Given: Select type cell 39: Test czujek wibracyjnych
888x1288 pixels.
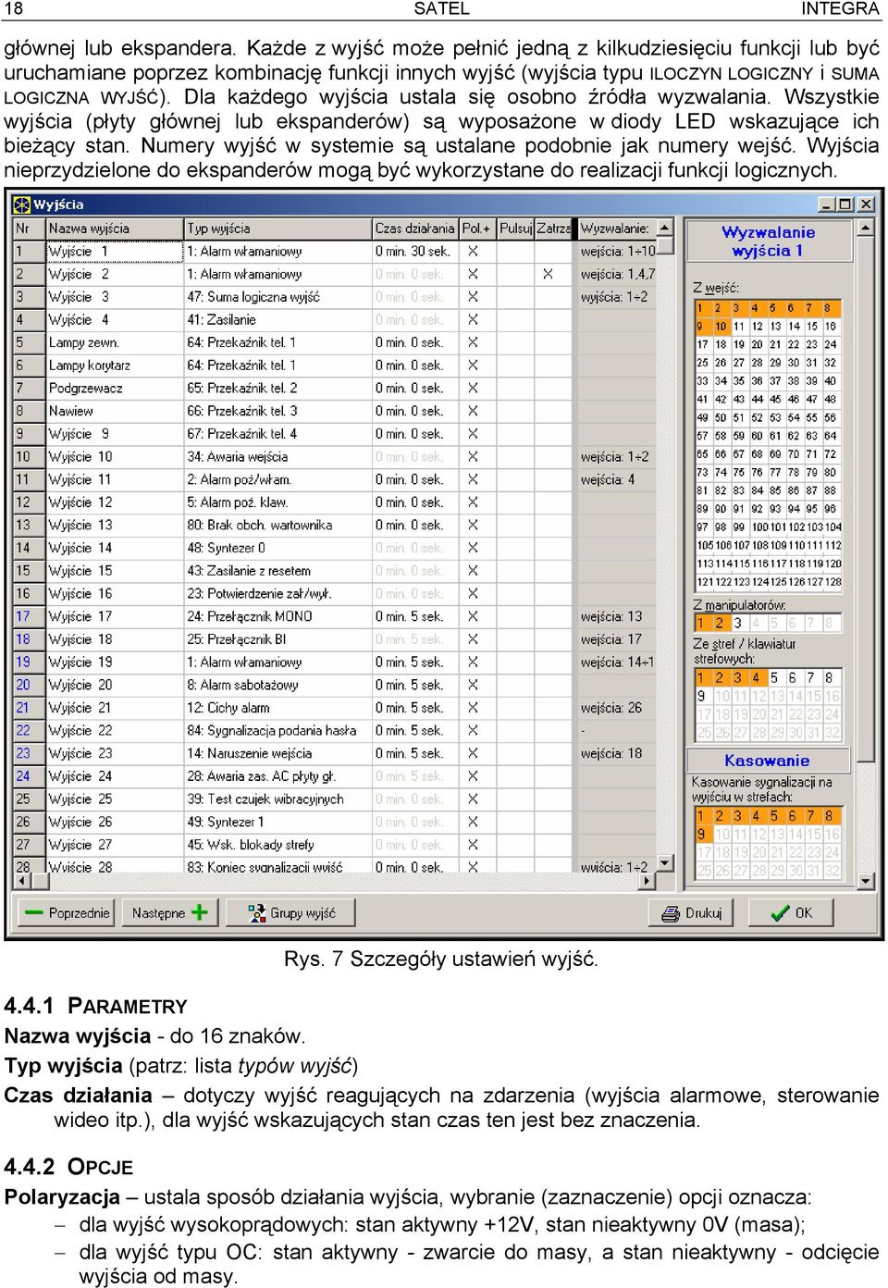Looking at the screenshot, I should (277, 799).
